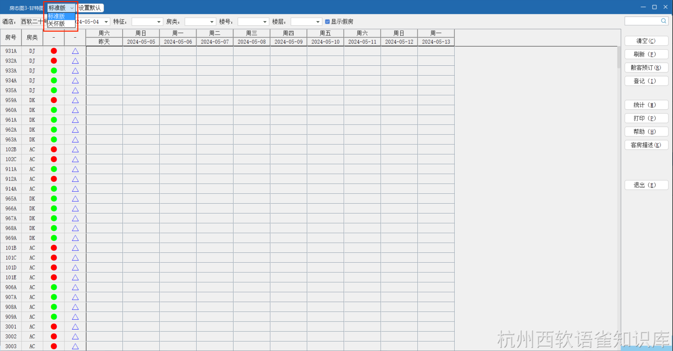The height and width of the screenshot is (351, 673).
Task: Click the red status dot for room 101B
Action: click(x=54, y=248)
